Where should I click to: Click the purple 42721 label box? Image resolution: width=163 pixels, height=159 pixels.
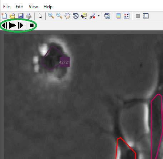pyautogui.click(x=65, y=62)
